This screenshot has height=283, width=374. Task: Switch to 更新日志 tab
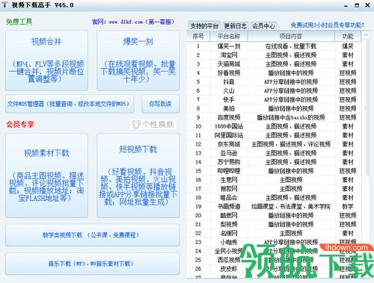(236, 26)
